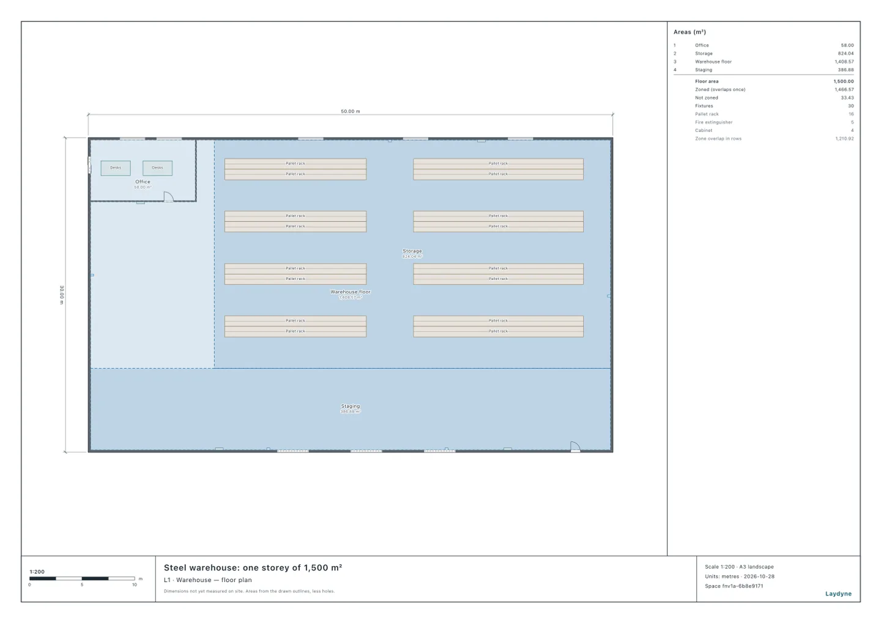This screenshot has width=881, height=623.
Task: Click the "1,408.57" value in the Areas legend
Action: pyautogui.click(x=844, y=62)
